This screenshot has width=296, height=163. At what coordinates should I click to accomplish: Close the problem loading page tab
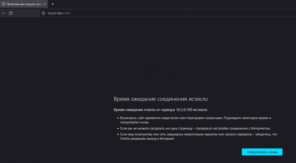[x=44, y=4]
